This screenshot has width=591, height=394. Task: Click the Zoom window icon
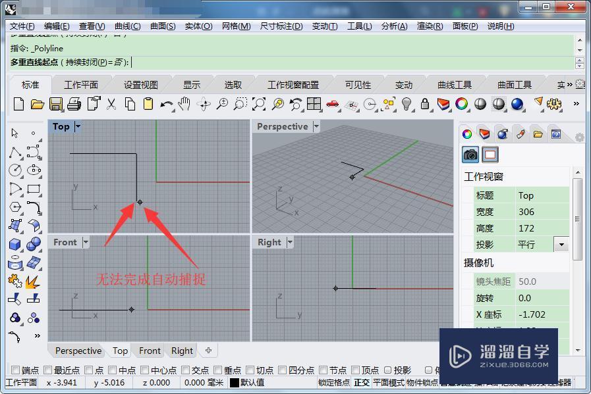click(x=240, y=104)
